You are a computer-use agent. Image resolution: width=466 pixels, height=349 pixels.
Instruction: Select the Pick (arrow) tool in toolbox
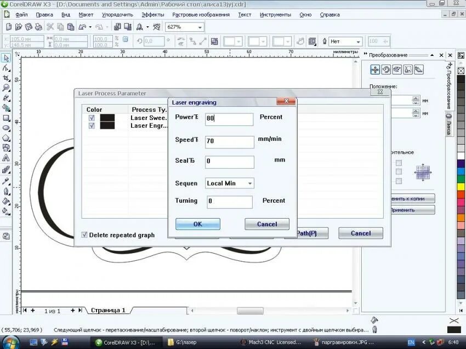[x=6, y=58]
